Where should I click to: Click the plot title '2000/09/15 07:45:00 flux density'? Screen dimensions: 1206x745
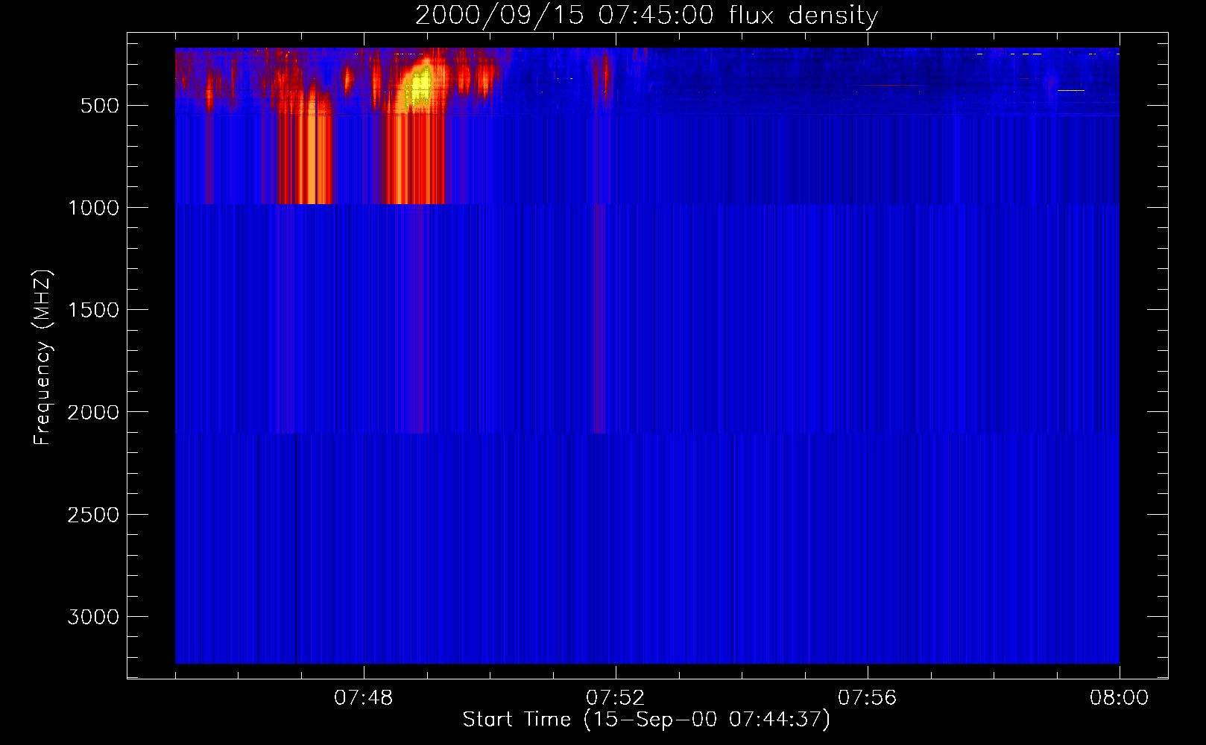pos(646,15)
